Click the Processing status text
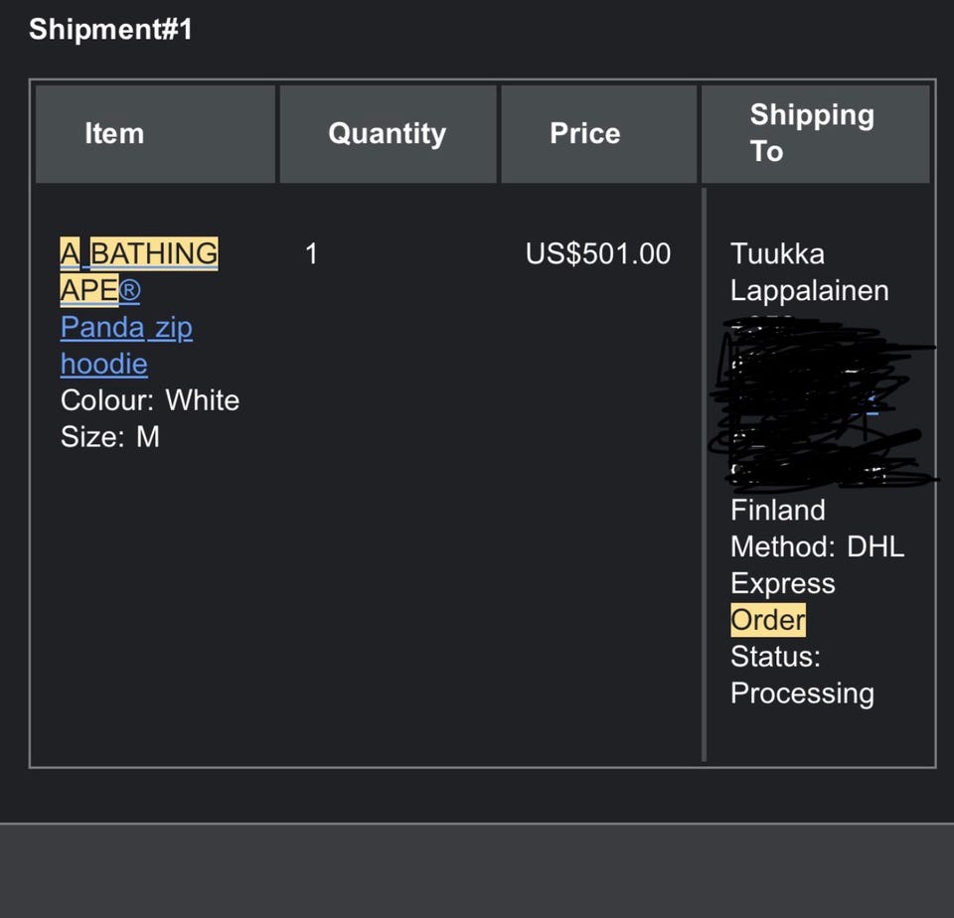954x918 pixels. point(802,694)
